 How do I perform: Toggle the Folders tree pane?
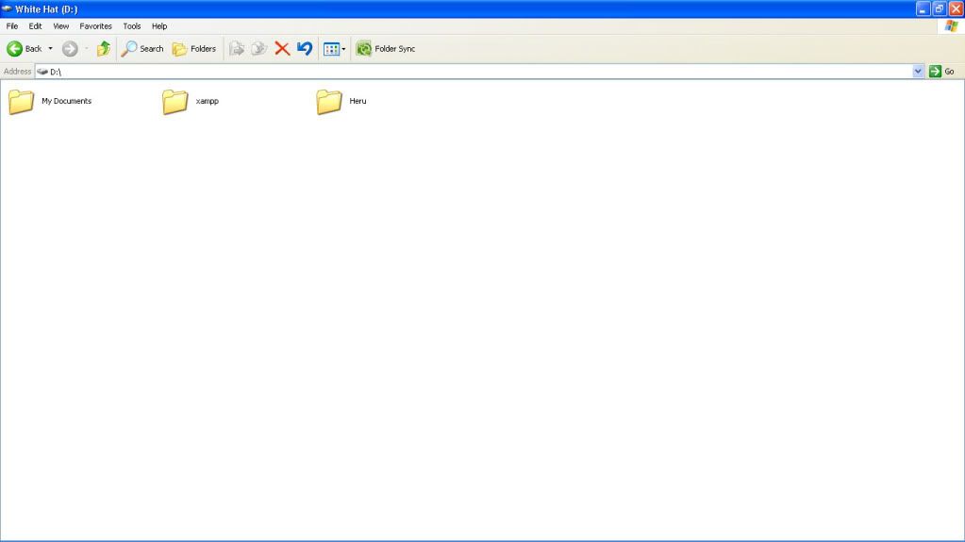pyautogui.click(x=194, y=49)
